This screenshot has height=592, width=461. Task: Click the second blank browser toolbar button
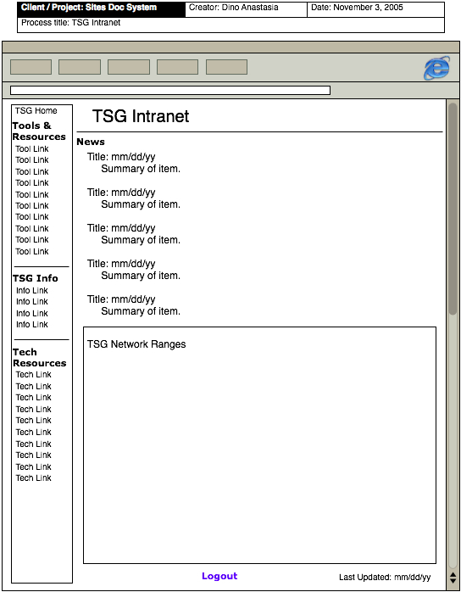[x=80, y=67]
